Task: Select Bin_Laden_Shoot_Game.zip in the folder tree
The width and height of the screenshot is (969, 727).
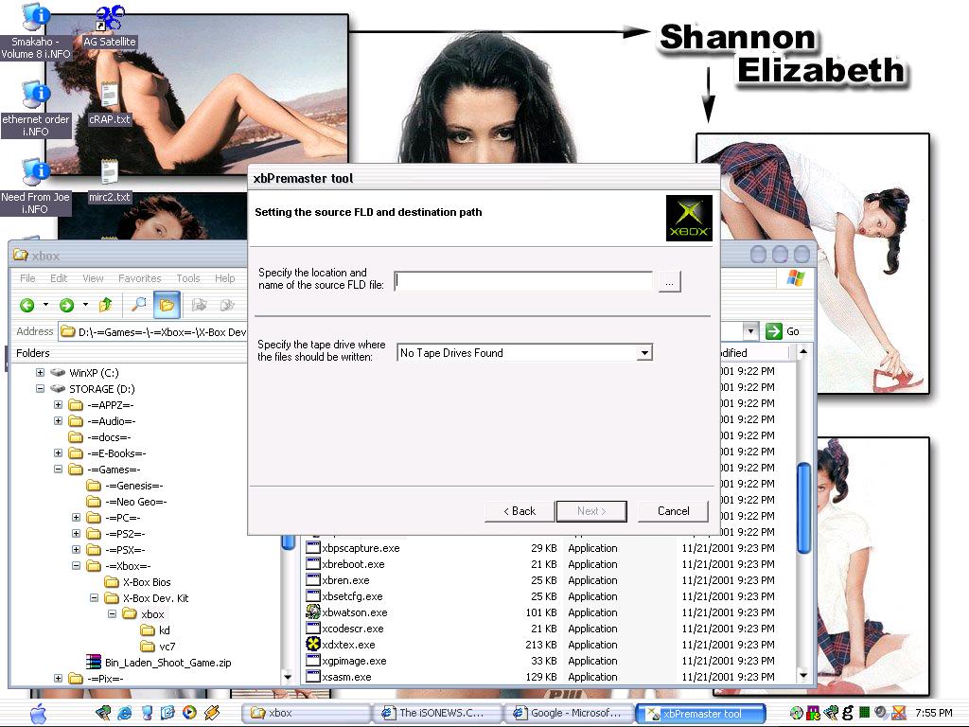Action: coord(167,663)
